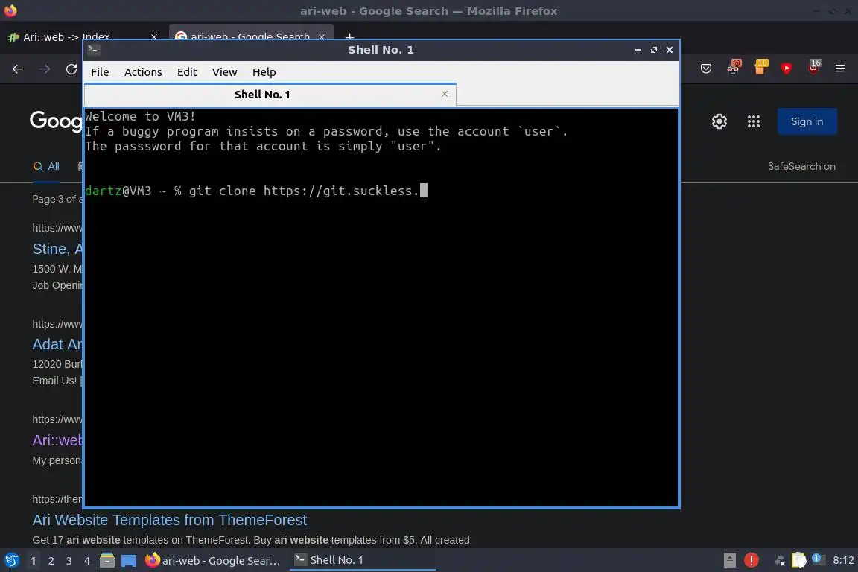
Task: Open the Firefox hamburger application menu
Action: [x=840, y=69]
